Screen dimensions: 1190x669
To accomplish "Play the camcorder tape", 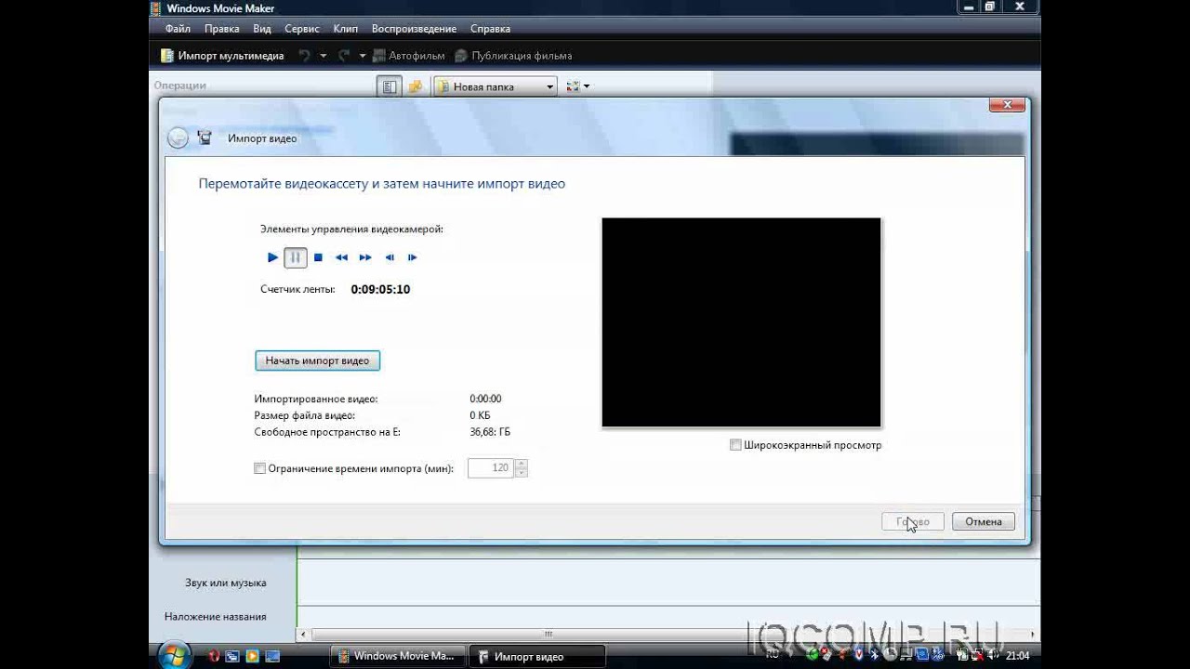I will pyautogui.click(x=272, y=257).
